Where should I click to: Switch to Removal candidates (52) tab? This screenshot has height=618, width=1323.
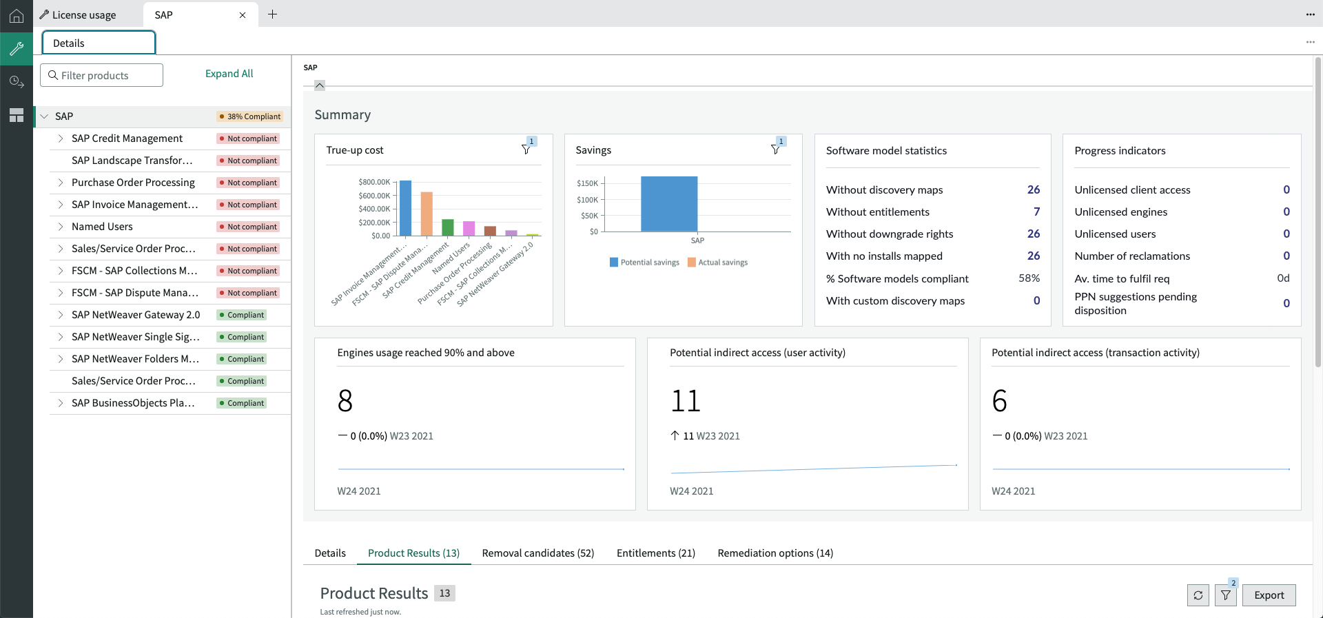538,553
